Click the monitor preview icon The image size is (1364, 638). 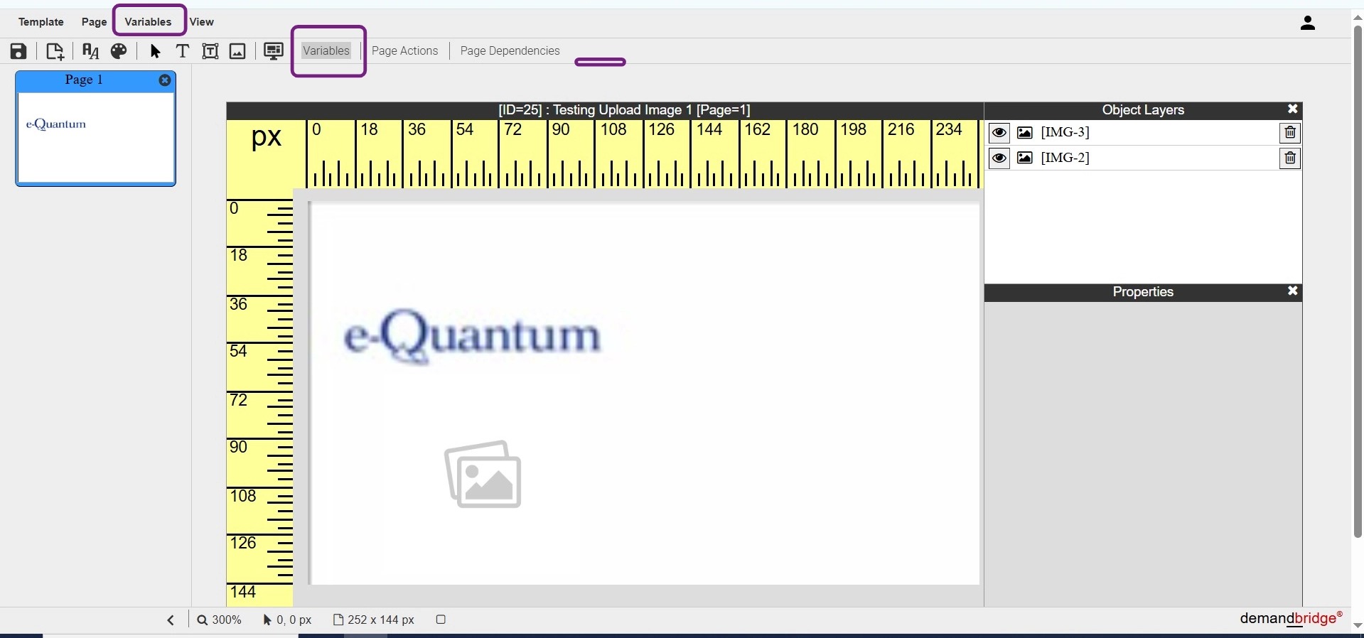(274, 51)
